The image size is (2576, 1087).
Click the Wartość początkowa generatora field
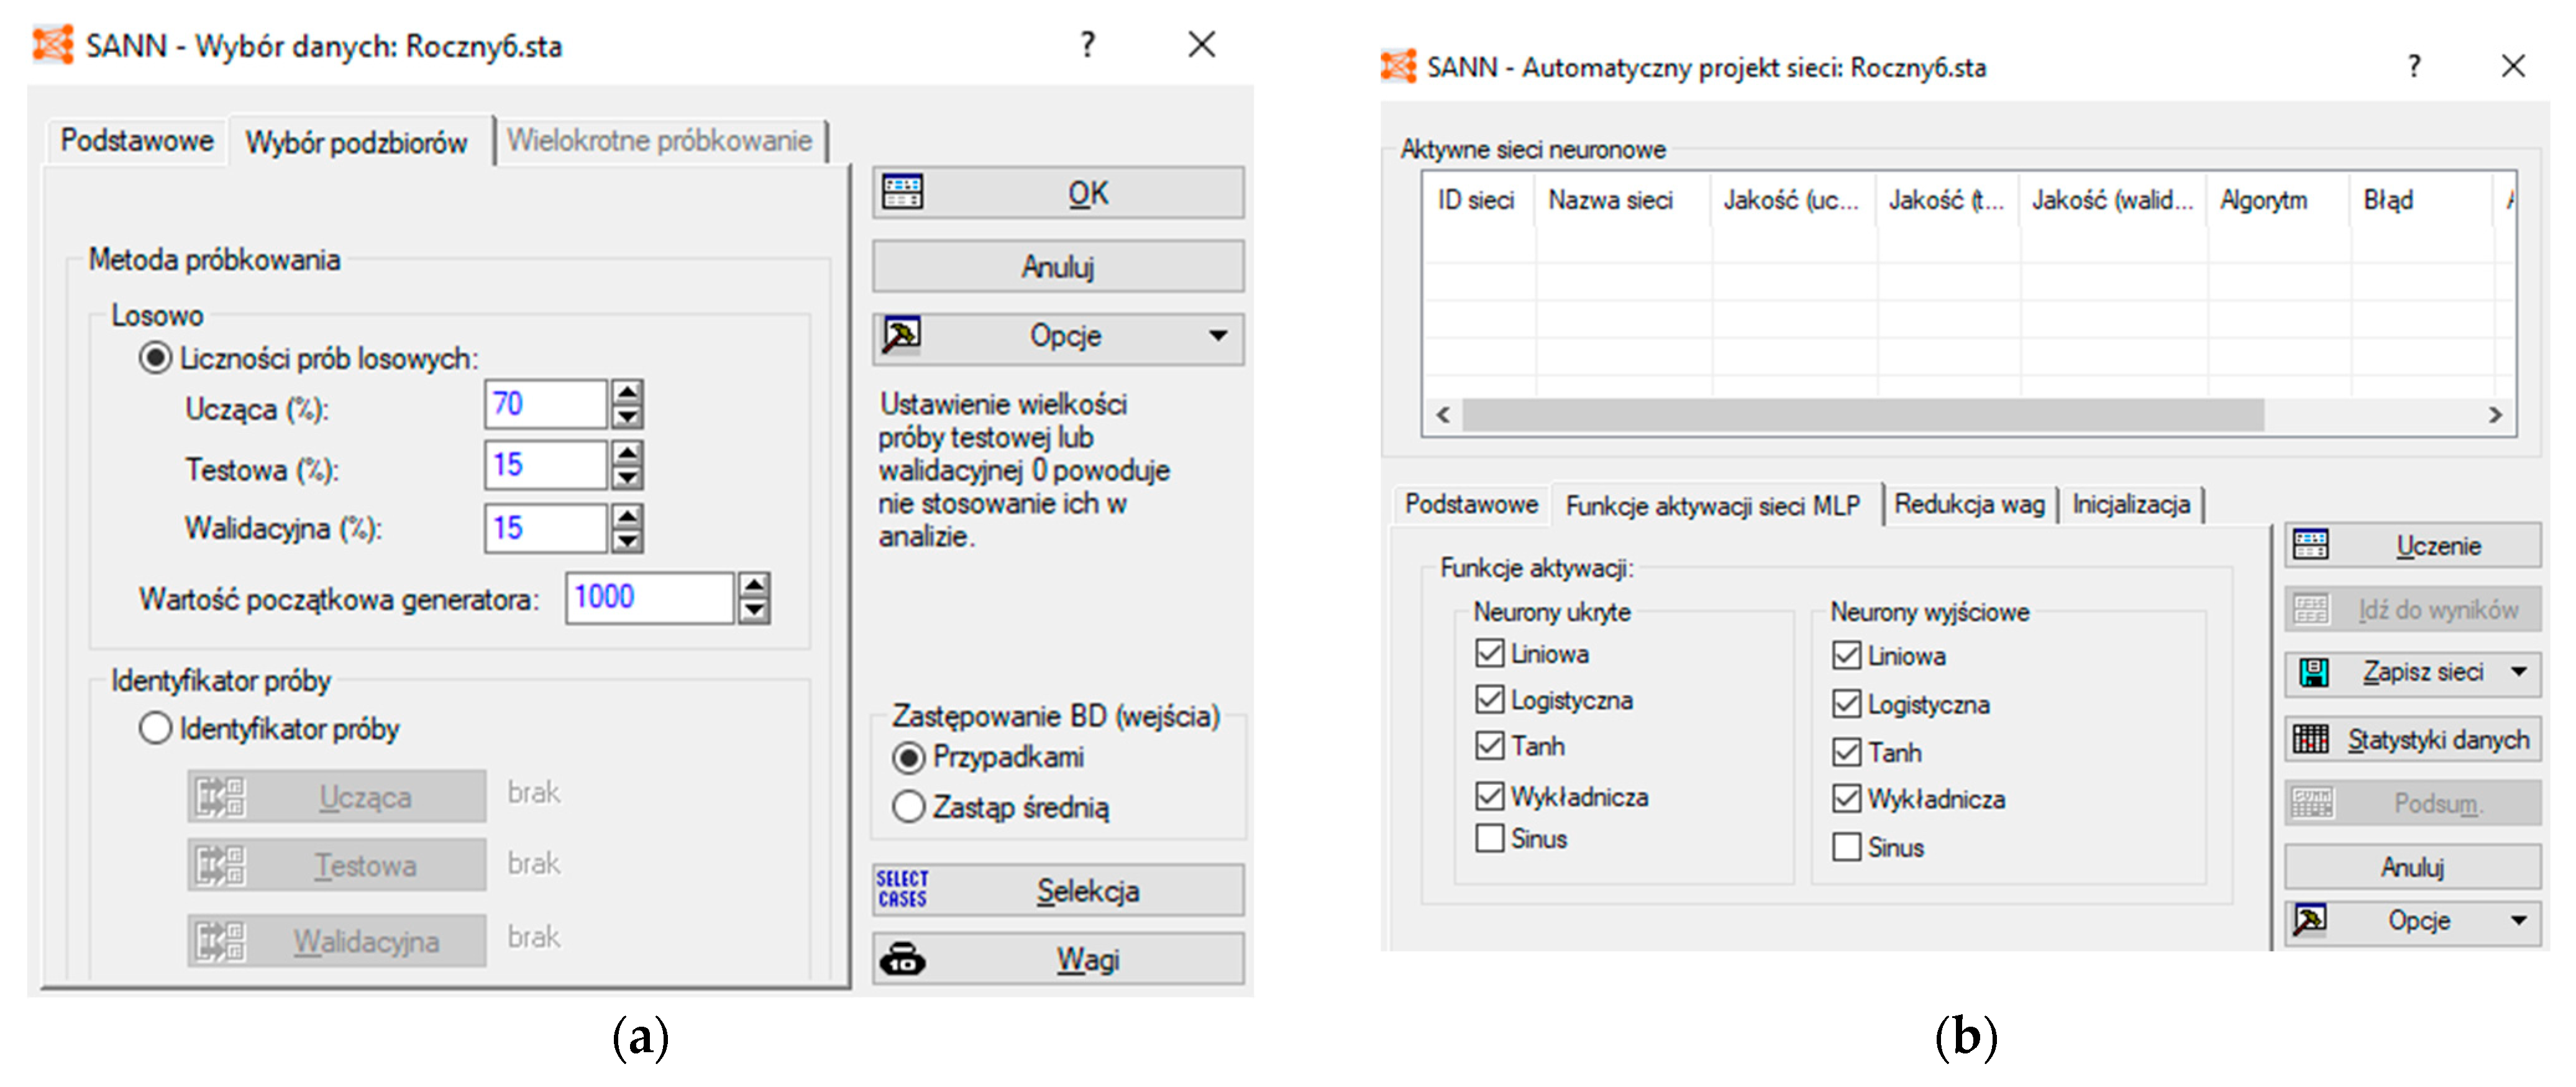(x=650, y=597)
